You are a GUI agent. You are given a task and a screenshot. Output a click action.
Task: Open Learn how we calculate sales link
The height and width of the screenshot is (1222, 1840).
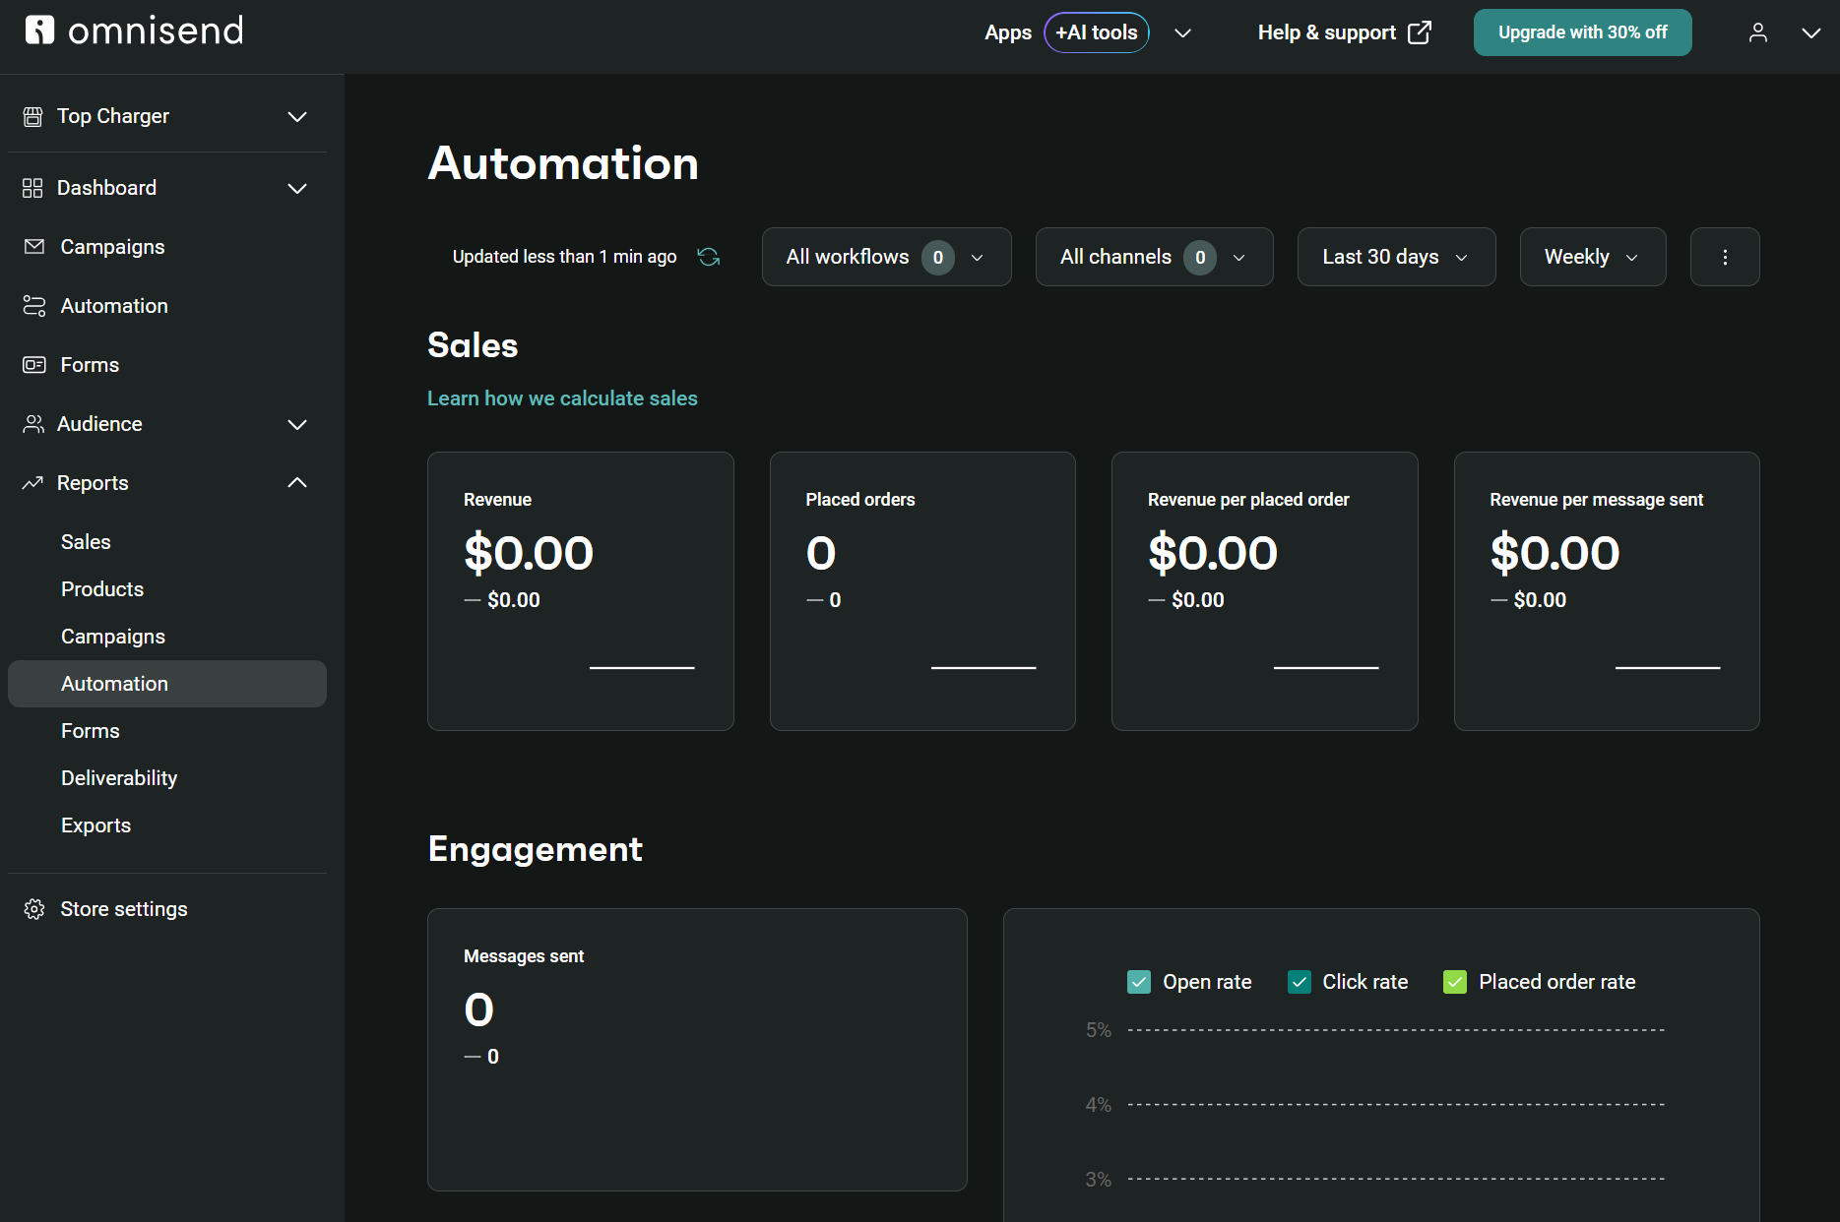click(x=562, y=398)
